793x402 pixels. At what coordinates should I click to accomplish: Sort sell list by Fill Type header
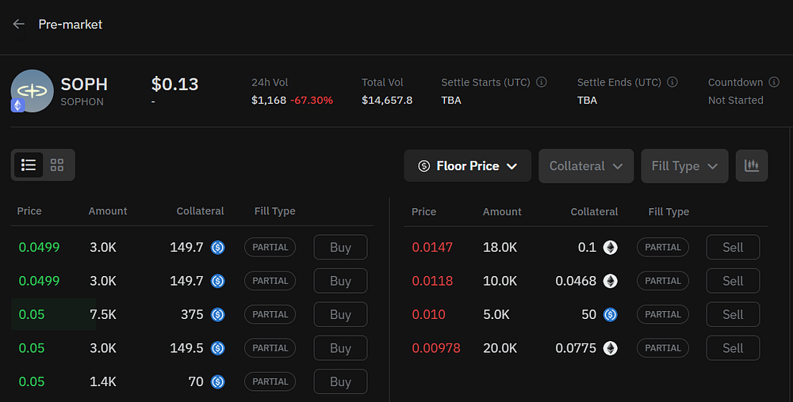pos(668,212)
